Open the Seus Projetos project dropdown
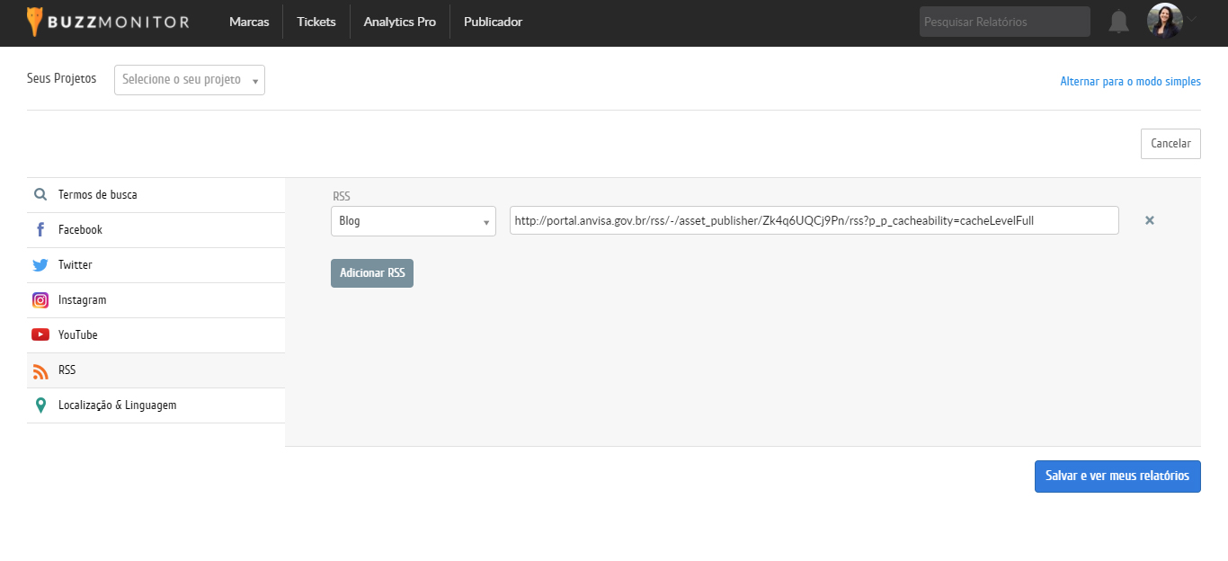The width and height of the screenshot is (1228, 561). click(x=190, y=80)
